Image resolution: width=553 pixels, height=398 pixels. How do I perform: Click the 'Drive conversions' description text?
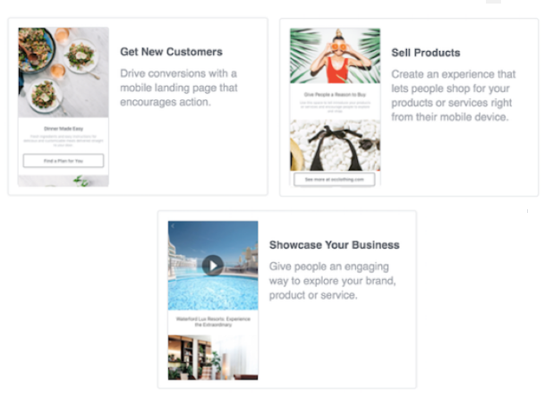[179, 88]
